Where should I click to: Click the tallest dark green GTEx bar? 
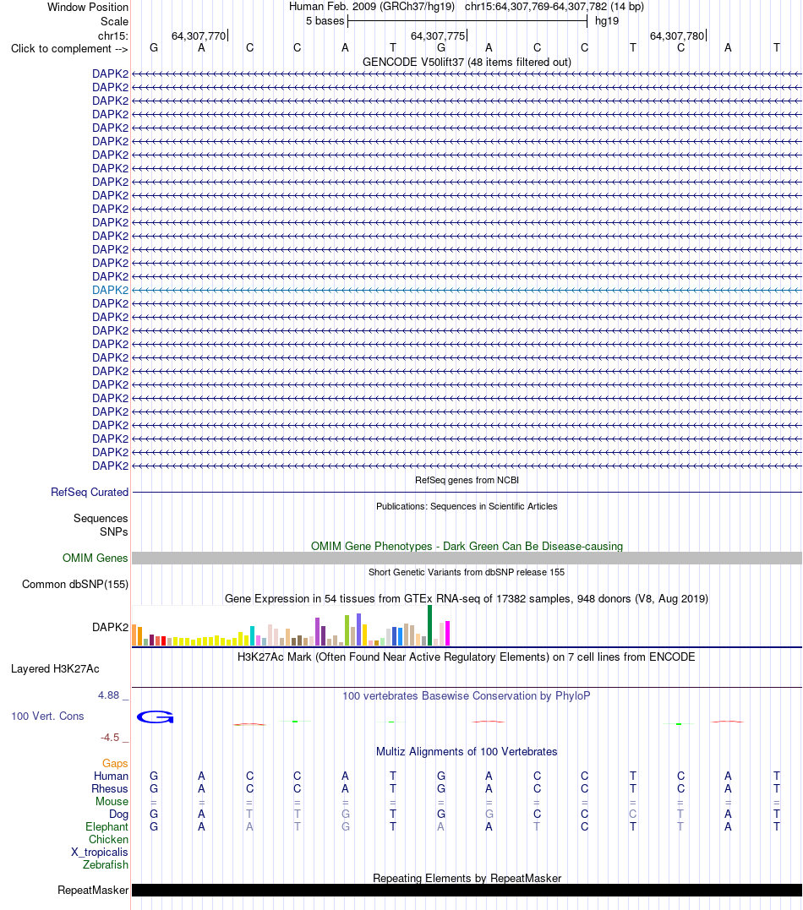[x=429, y=625]
